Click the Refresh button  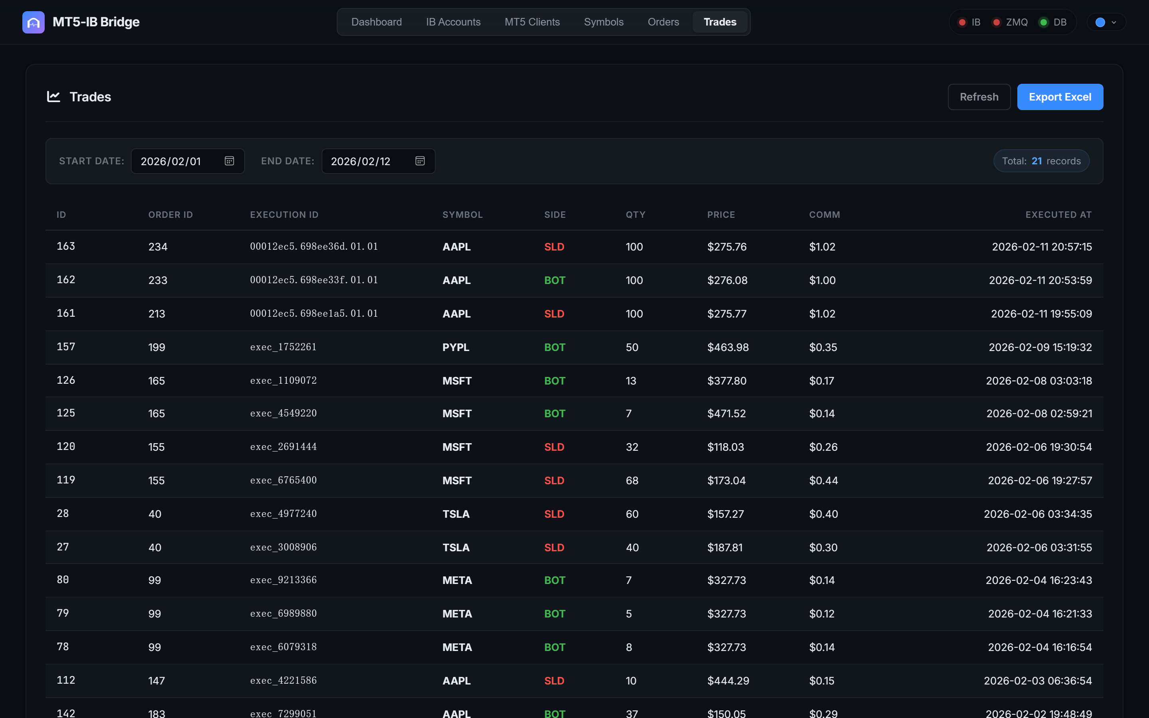pos(979,97)
